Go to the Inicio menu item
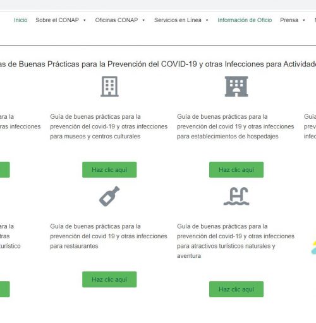The width and height of the screenshot is (316, 323). (x=21, y=20)
